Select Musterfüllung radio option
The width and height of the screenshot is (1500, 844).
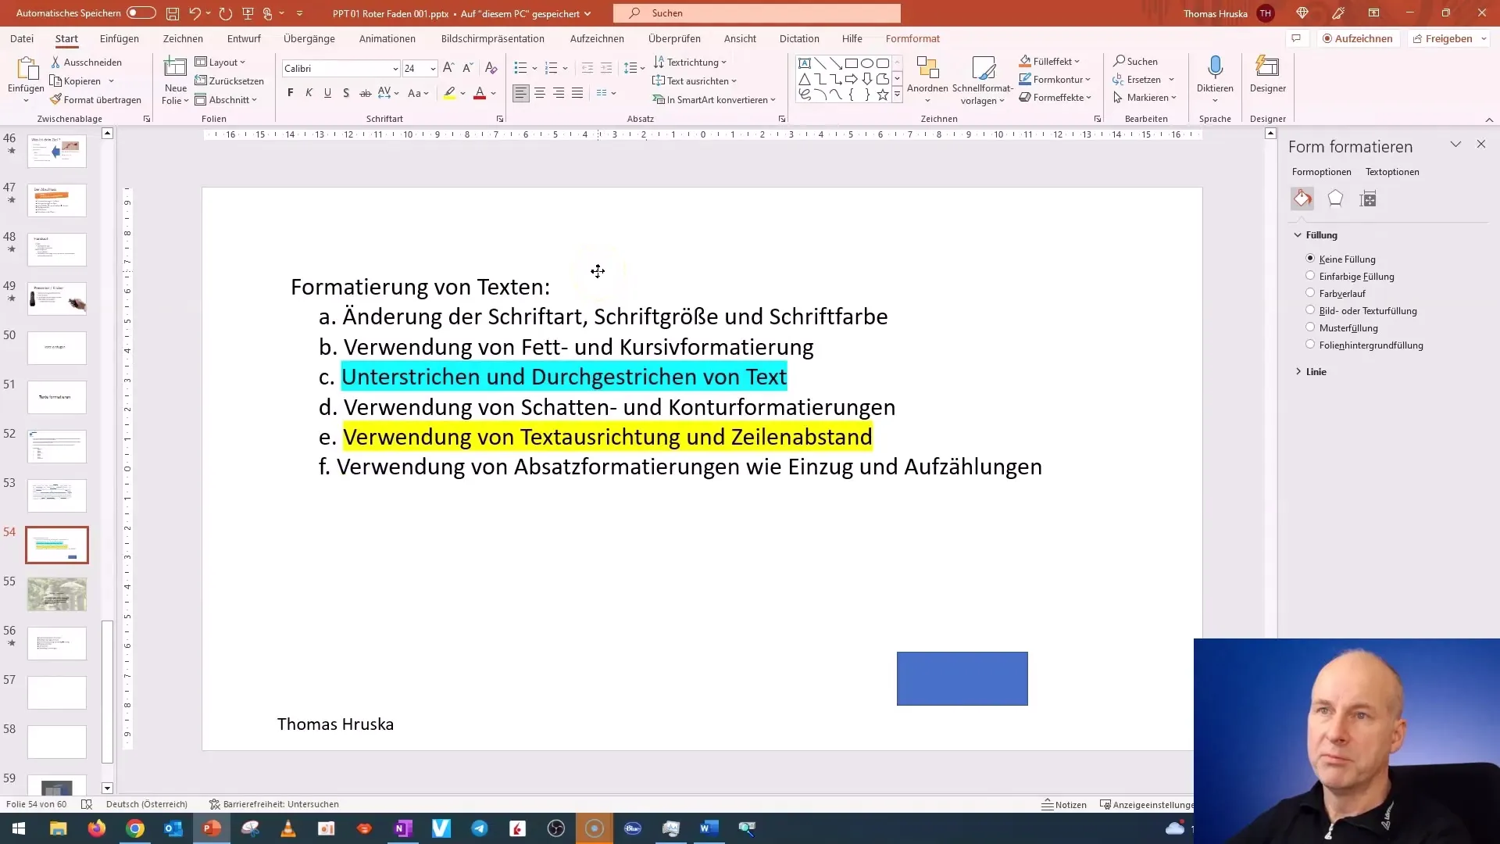(1310, 327)
